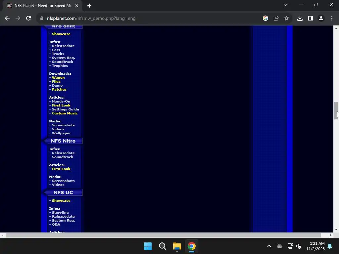Open NFS UC Storyline page

coord(60,213)
